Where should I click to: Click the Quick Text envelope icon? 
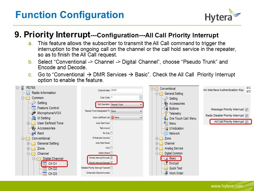(x=166, y=168)
